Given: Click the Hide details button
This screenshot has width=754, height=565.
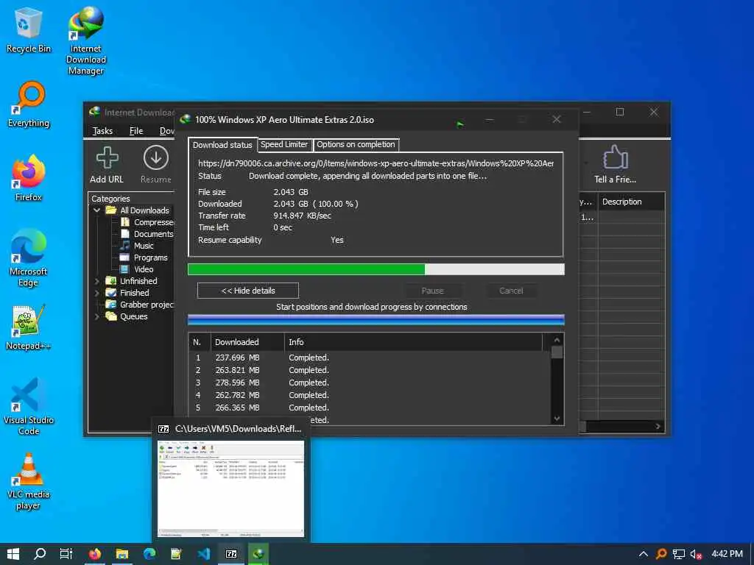Looking at the screenshot, I should click(248, 291).
